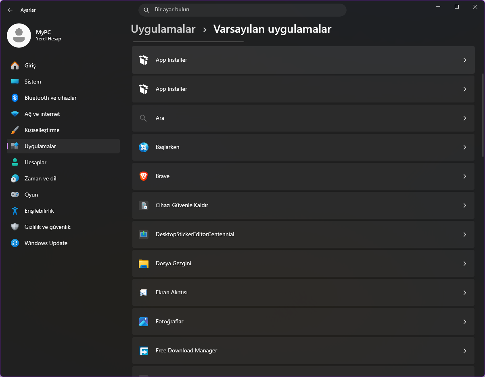Click the 'Başlarken' app name
Image resolution: width=485 pixels, height=377 pixels.
[x=167, y=147]
